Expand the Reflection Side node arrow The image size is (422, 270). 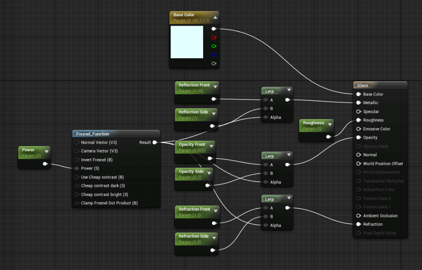tap(214, 114)
